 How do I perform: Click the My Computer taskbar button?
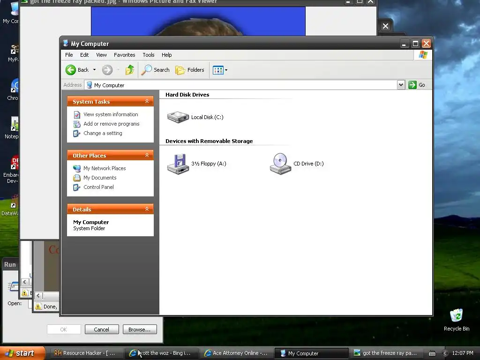pos(311,353)
